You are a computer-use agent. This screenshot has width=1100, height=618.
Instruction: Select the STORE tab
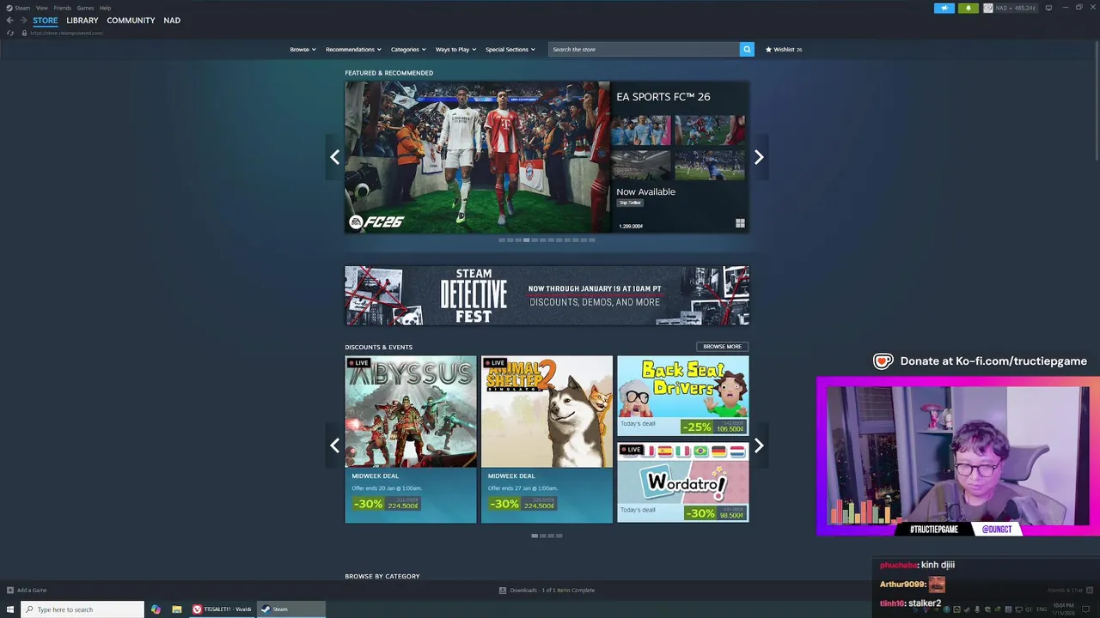tap(46, 20)
